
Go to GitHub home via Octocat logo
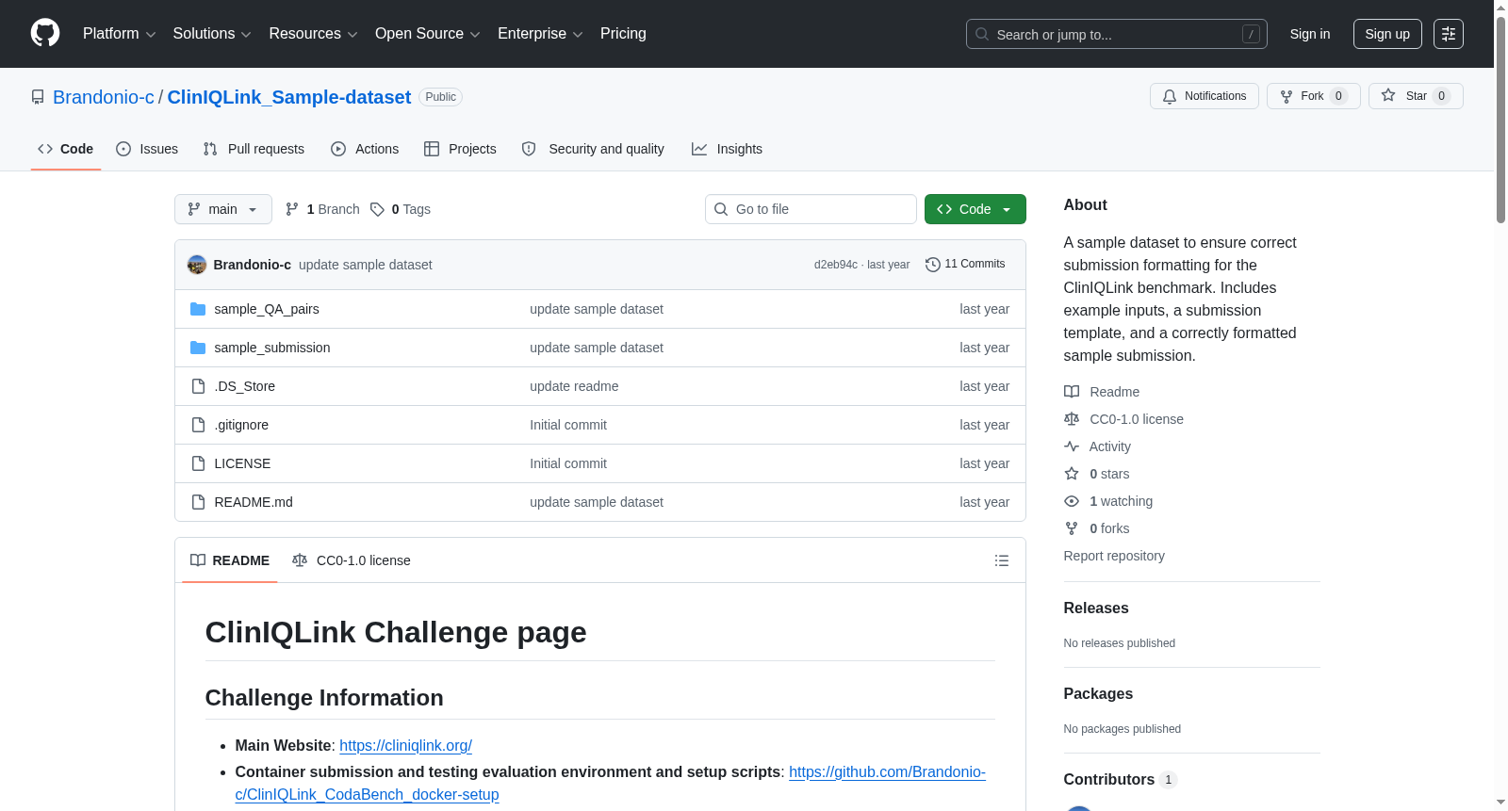pos(45,33)
